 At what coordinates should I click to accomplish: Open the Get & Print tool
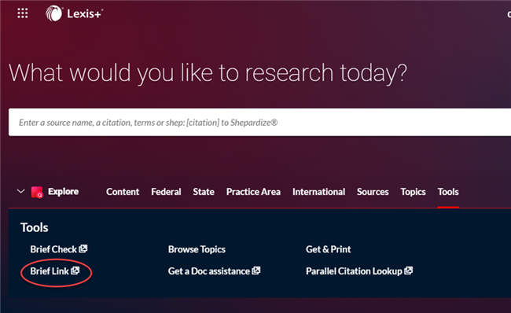(328, 249)
